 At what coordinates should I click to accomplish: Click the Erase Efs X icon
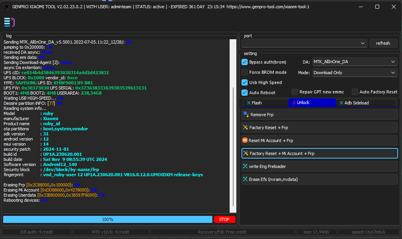(245, 179)
